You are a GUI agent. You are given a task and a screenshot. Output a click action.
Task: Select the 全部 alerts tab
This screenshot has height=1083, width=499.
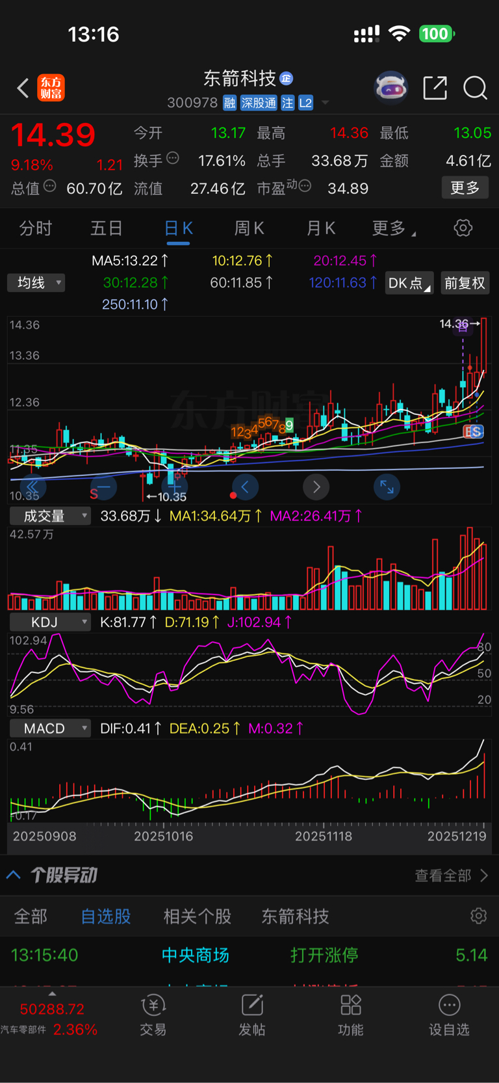[31, 916]
